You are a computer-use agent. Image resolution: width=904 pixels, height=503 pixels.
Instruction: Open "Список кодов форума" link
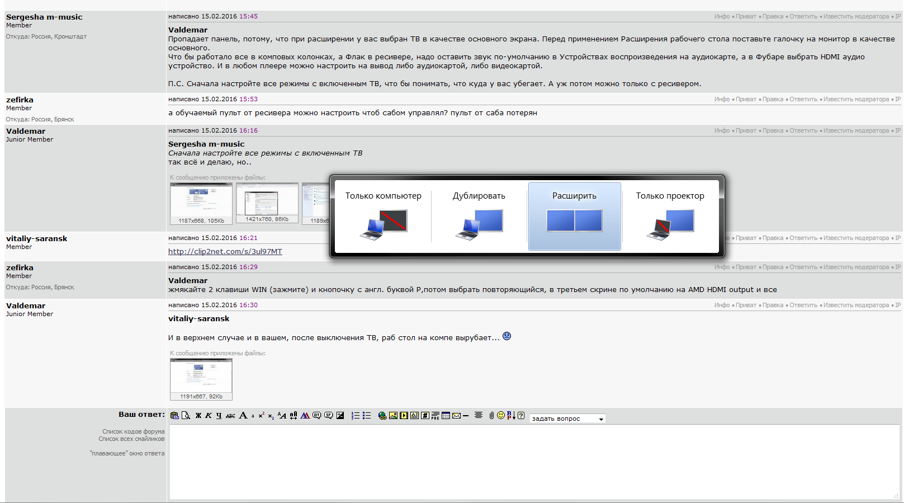[134, 431]
